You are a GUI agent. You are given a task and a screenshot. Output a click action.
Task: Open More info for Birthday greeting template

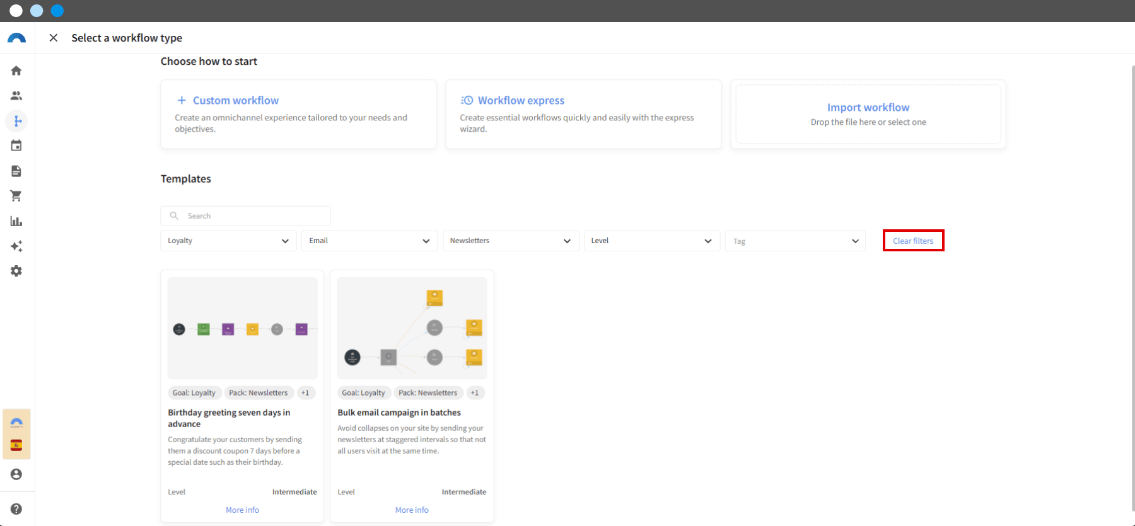(242, 510)
